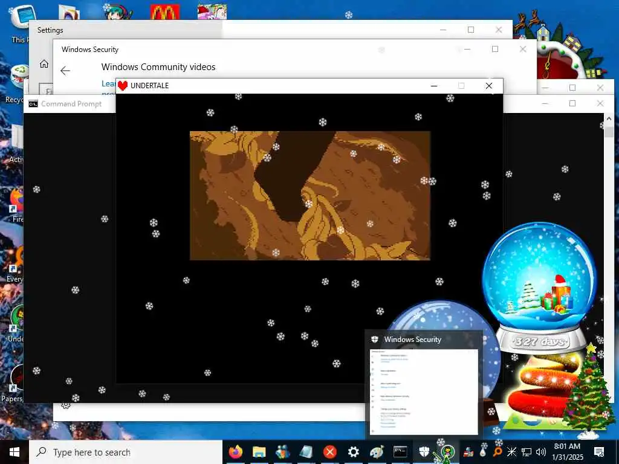Click the white snowflake tray icon
The image size is (619, 464).
pos(511,452)
